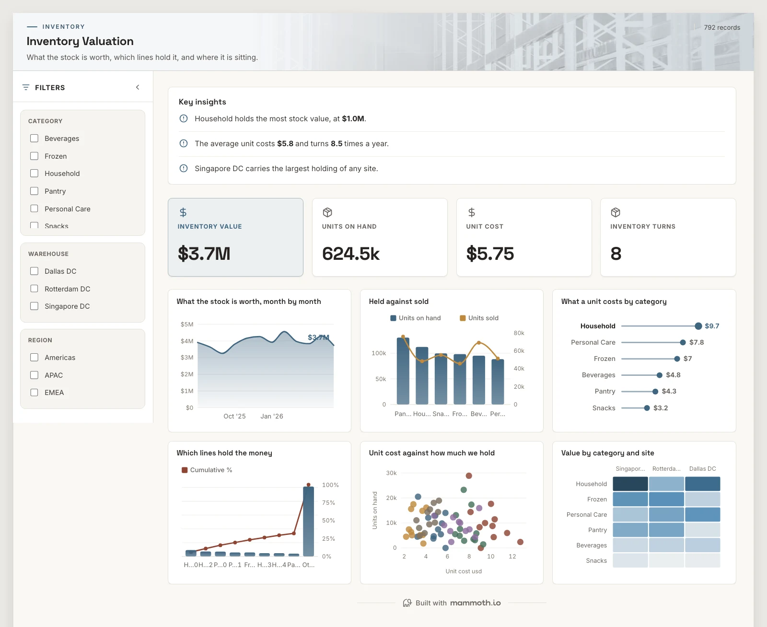Enable the Household category filter

[34, 173]
